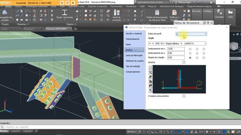241x135 pixels.
Task: Close the floating Paleta de ferrament bar
Action: (x=212, y=23)
